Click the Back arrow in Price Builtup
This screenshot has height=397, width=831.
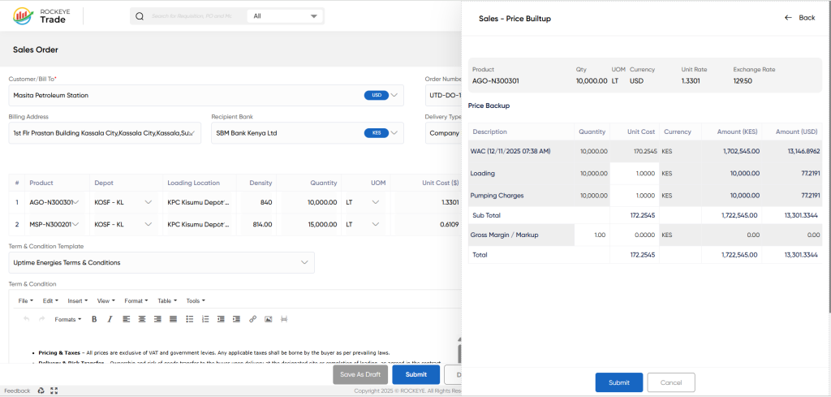[x=788, y=18]
